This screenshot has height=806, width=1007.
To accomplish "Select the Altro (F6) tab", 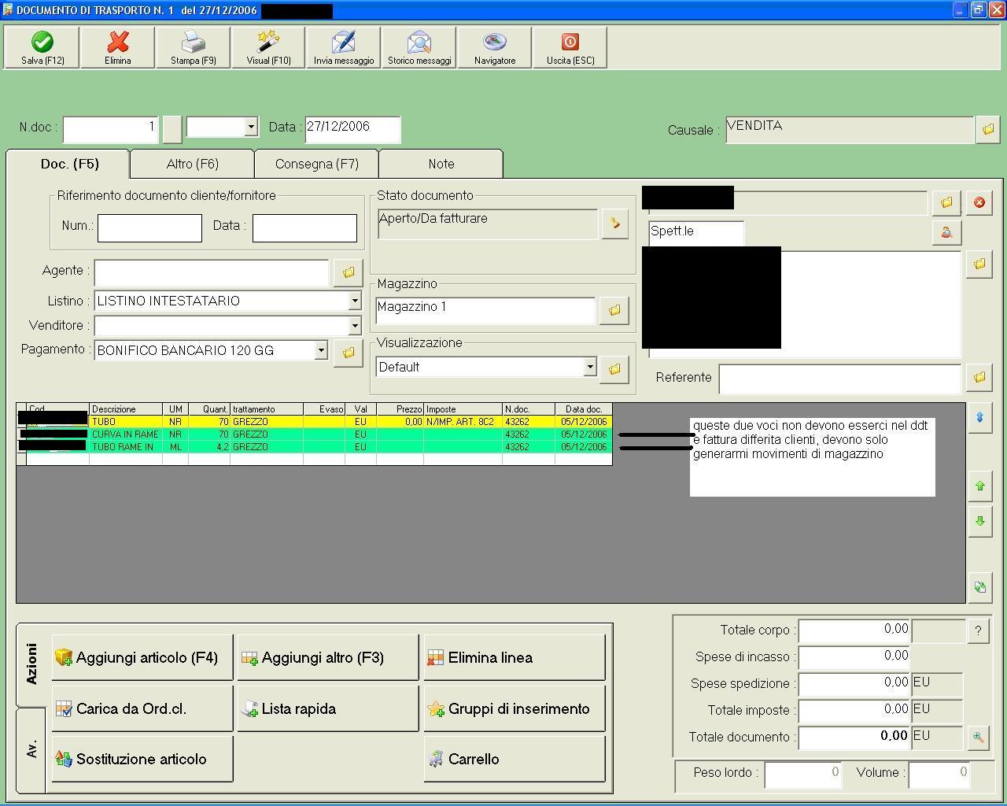I will [192, 164].
